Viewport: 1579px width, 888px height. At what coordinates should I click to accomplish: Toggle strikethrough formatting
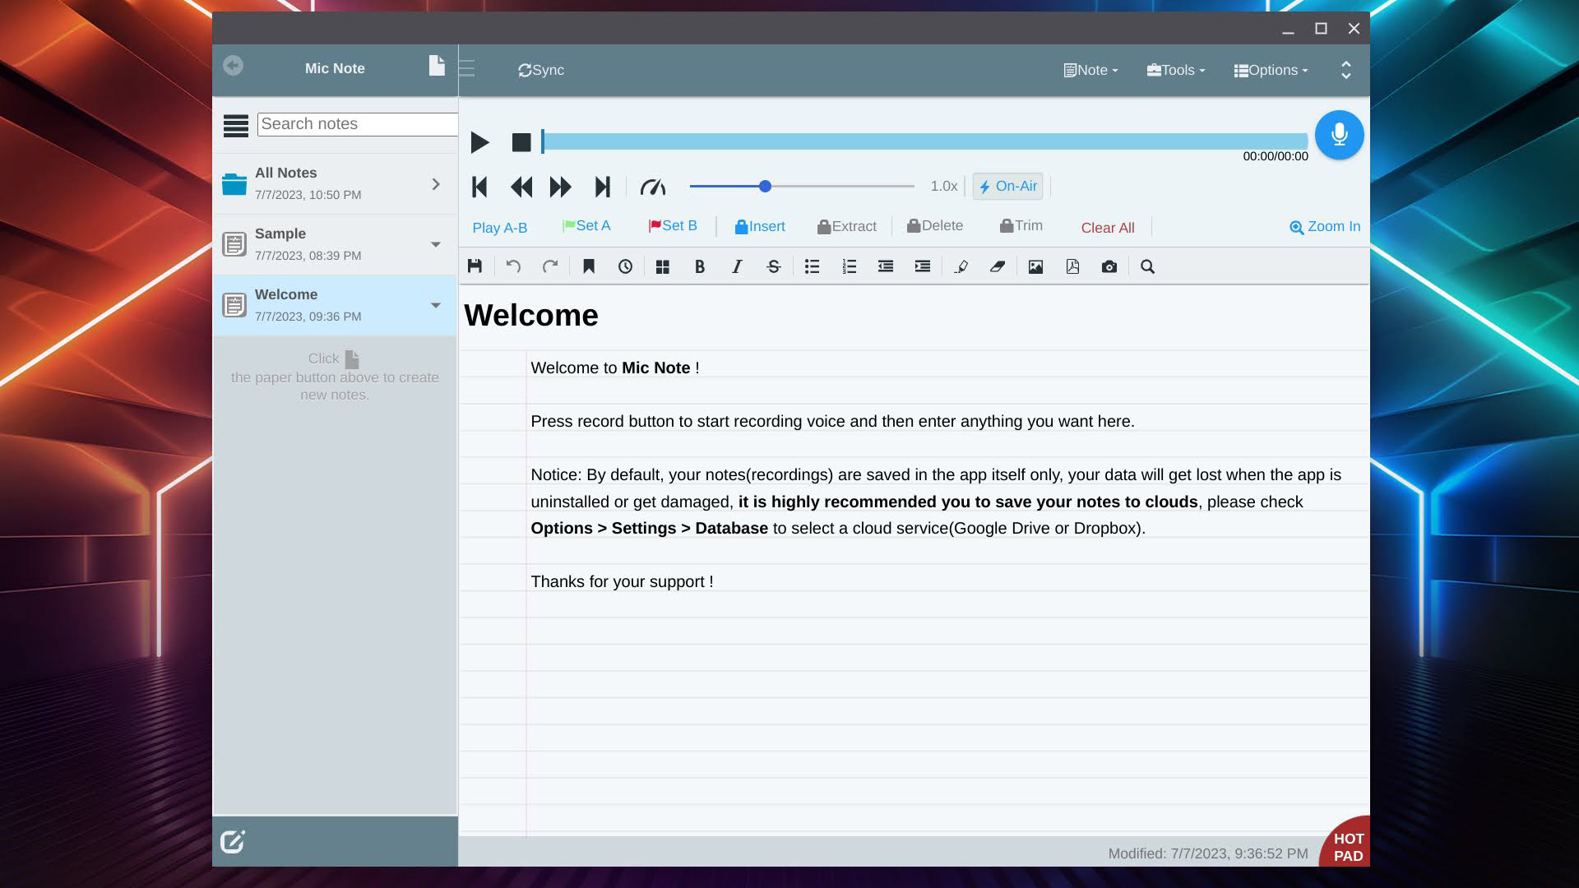pos(773,266)
